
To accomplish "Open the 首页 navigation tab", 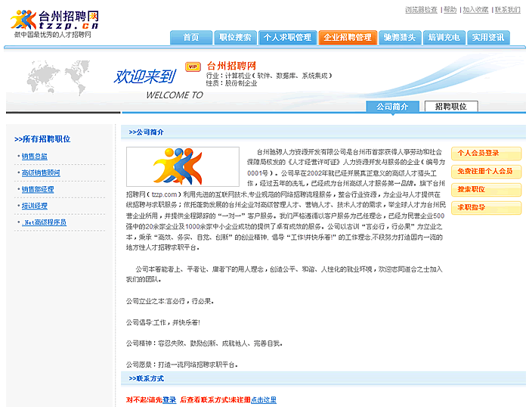I will coord(191,38).
